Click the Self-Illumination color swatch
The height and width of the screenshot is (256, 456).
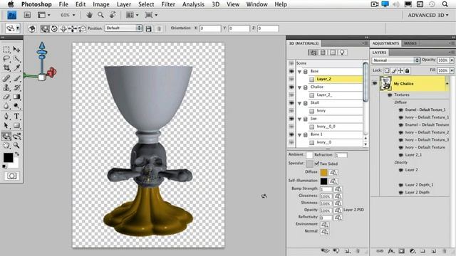pos(323,181)
